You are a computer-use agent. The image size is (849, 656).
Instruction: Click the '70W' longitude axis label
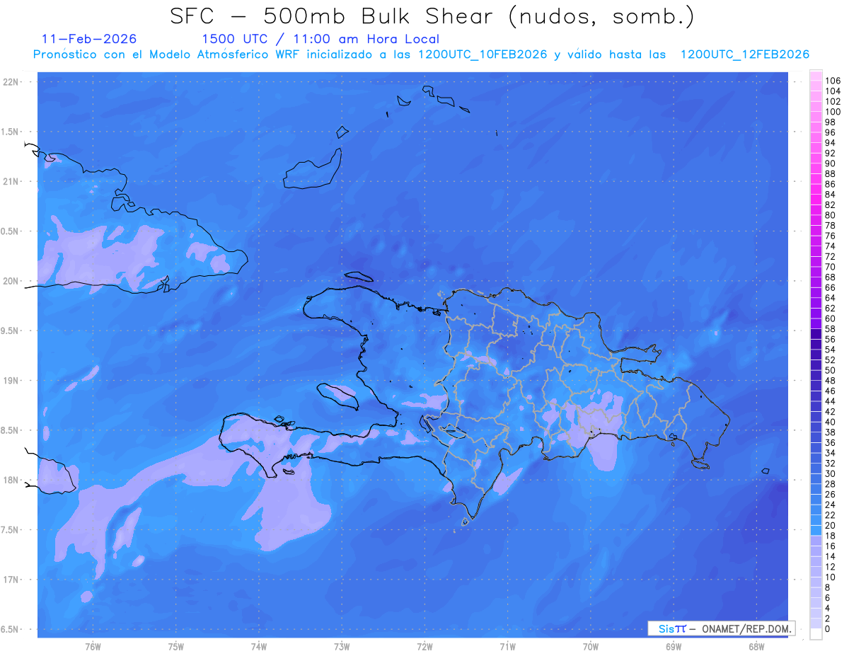point(591,647)
